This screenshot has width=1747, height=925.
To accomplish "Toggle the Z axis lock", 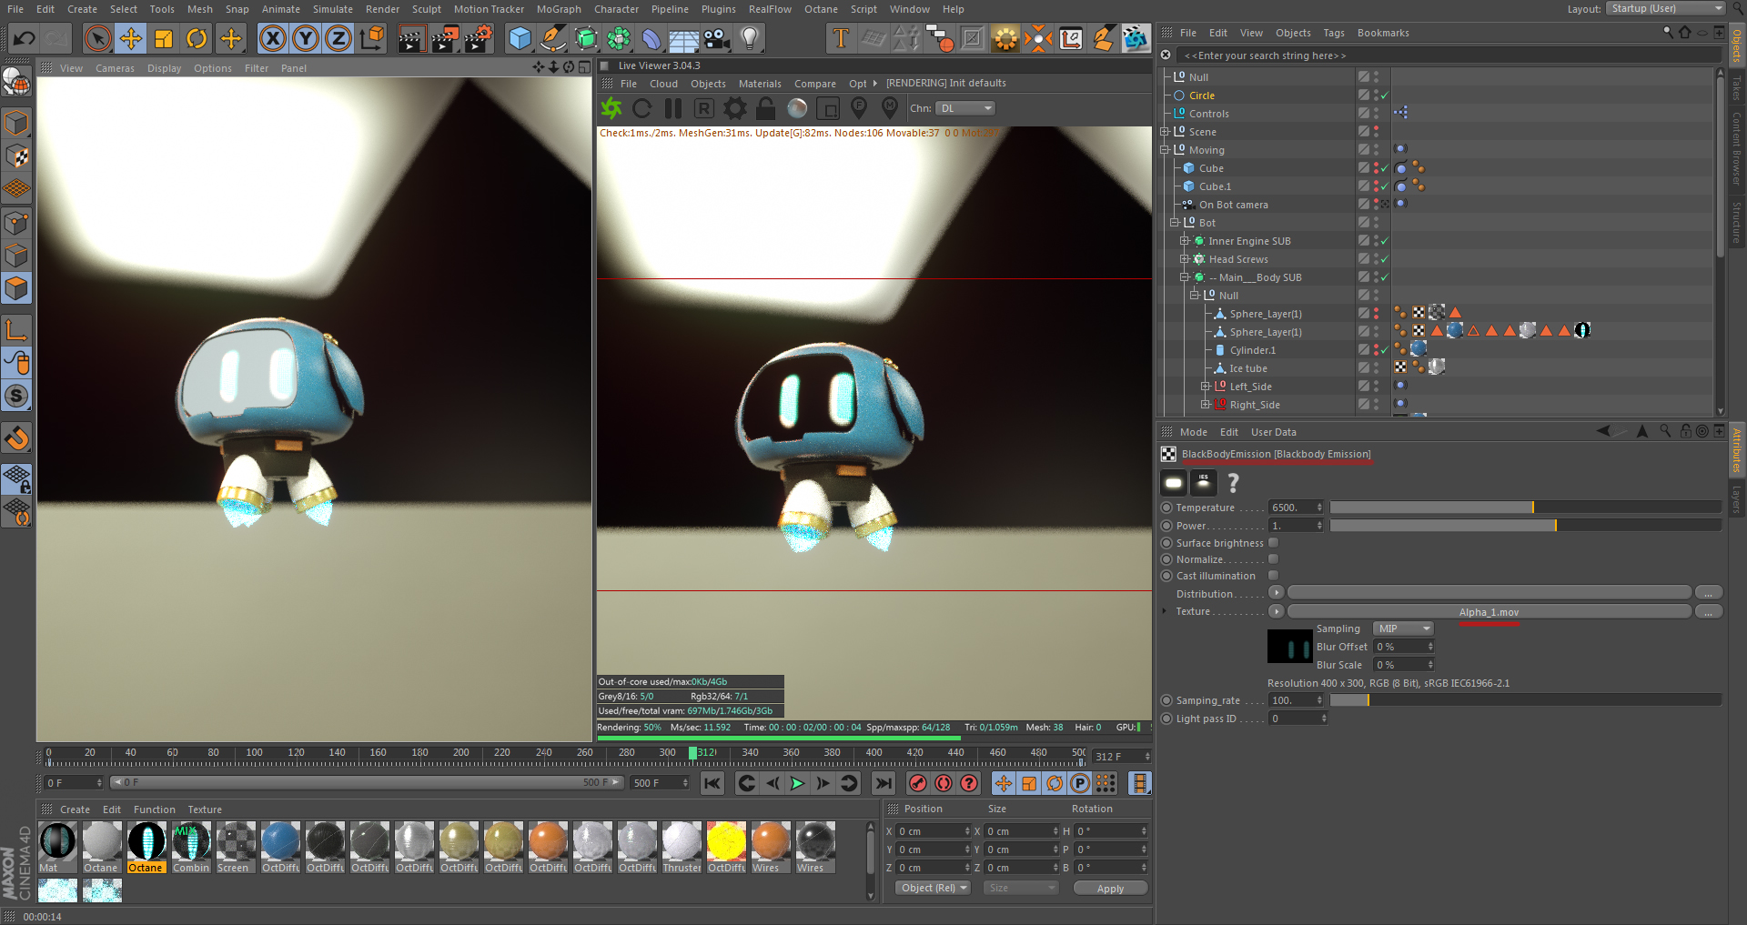I will pyautogui.click(x=338, y=38).
